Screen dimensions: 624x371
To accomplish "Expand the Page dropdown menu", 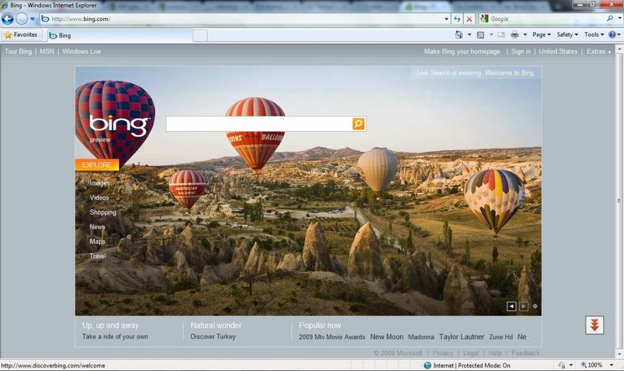I will (x=541, y=35).
